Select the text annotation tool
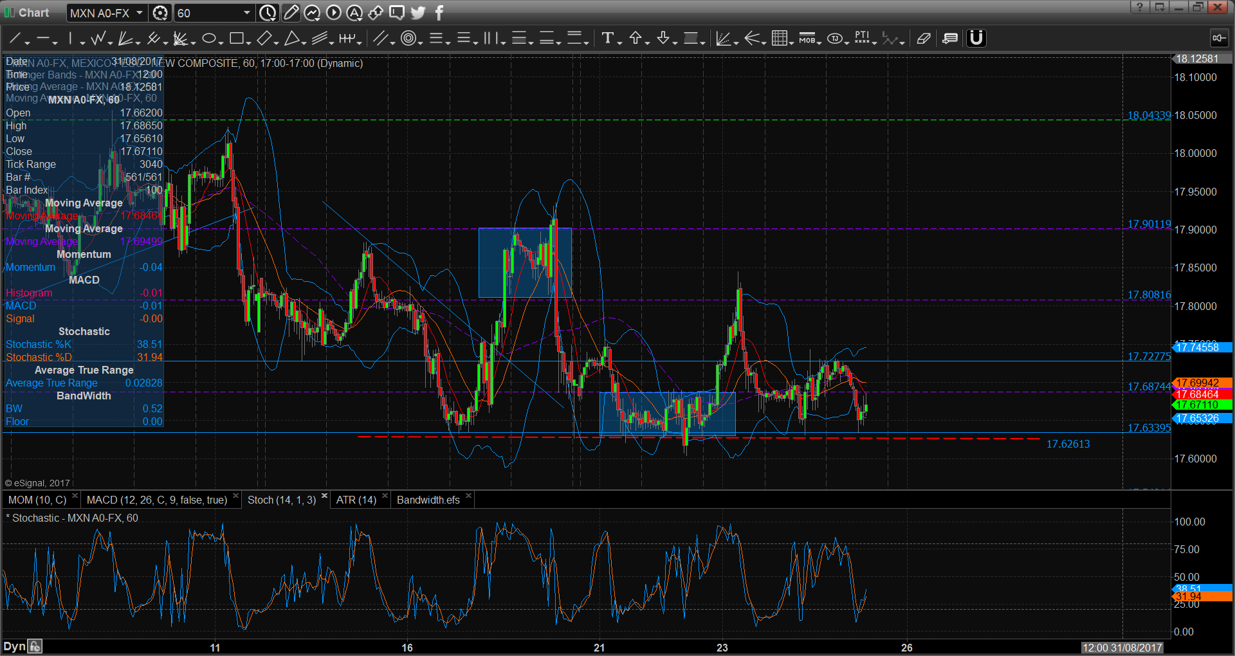Image resolution: width=1235 pixels, height=656 pixels. pos(607,39)
